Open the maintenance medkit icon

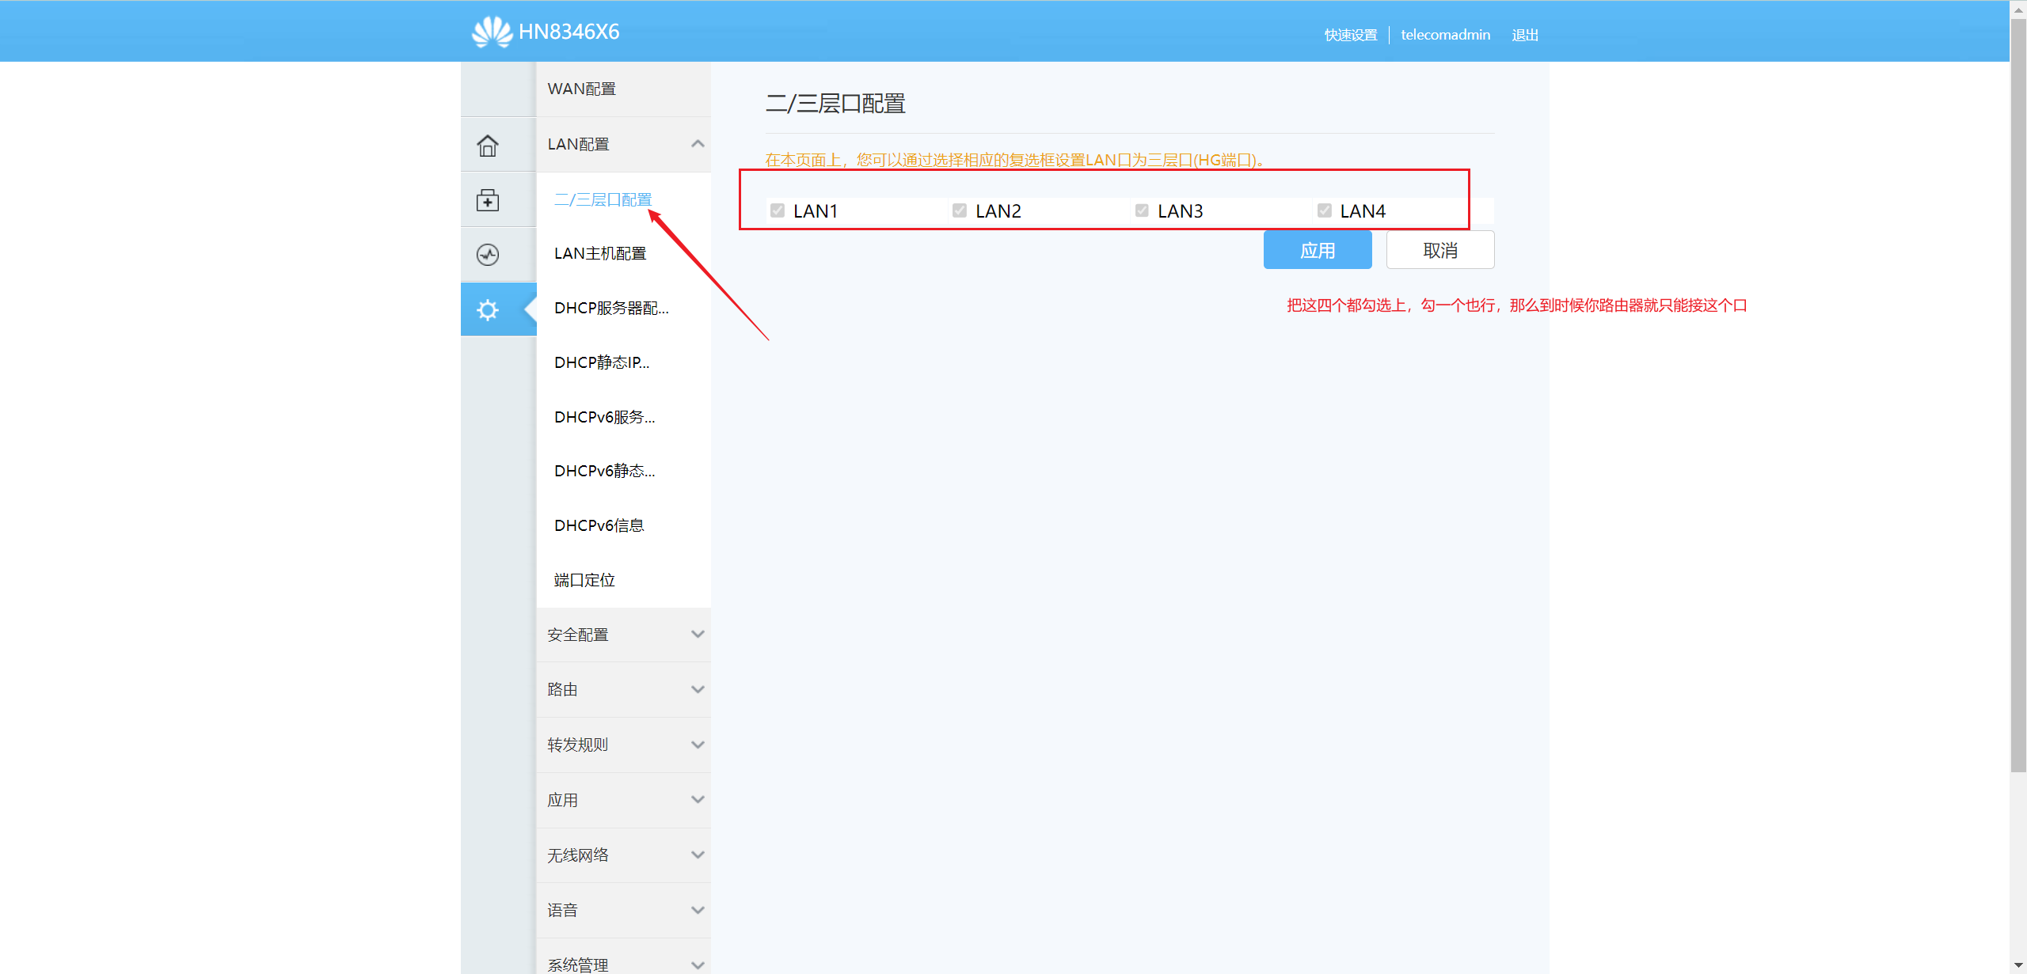pyautogui.click(x=488, y=200)
